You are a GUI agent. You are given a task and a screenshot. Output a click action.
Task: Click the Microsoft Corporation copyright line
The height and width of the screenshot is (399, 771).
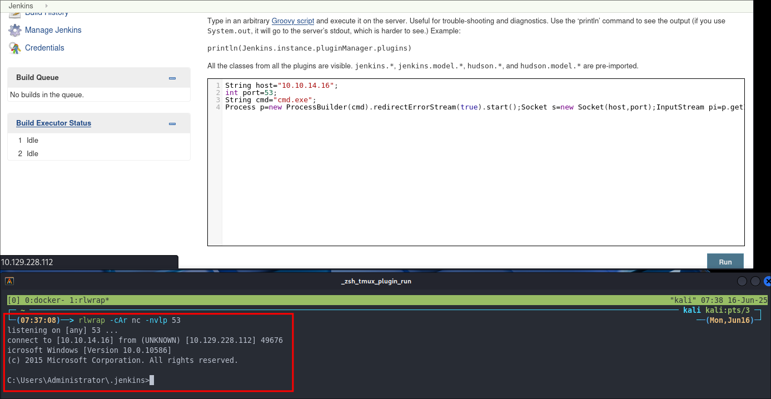[x=122, y=361]
